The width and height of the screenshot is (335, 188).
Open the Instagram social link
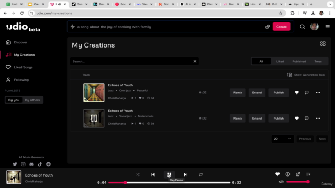pos(23,164)
